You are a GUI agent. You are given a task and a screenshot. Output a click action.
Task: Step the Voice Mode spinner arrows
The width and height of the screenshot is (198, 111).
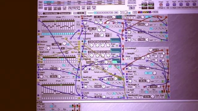(x=85, y=13)
